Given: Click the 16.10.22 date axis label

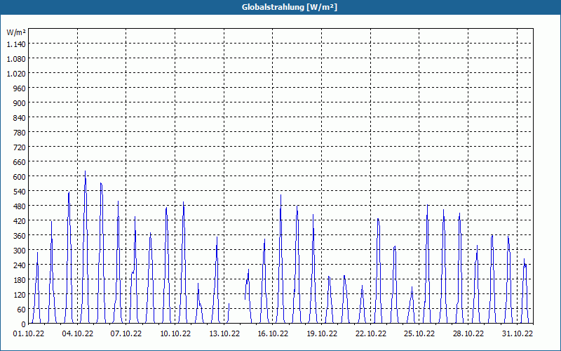Looking at the screenshot, I should (273, 333).
